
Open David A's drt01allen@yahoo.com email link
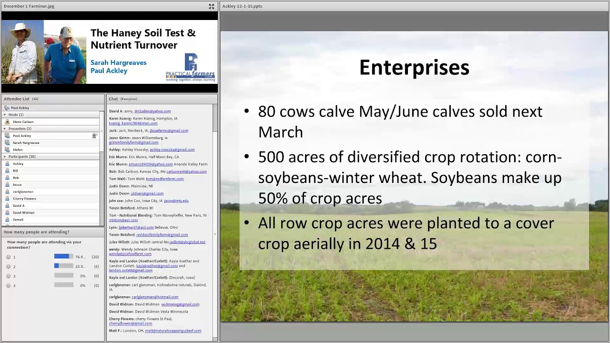click(x=152, y=111)
